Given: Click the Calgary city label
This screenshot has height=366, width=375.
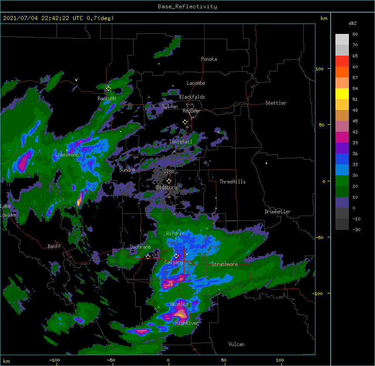Looking at the screenshot, I should coord(174,262).
